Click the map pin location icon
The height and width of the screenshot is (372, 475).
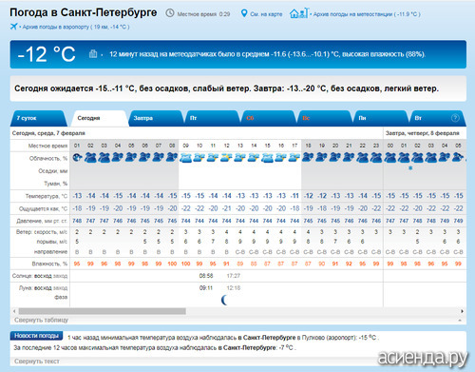point(244,13)
